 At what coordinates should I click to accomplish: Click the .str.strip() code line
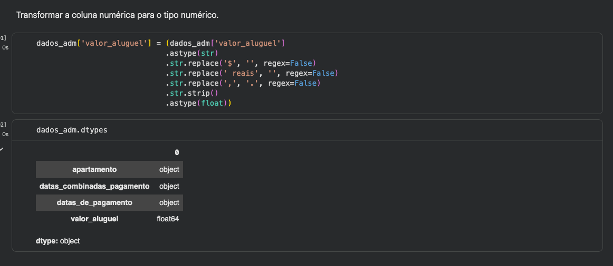coord(192,93)
